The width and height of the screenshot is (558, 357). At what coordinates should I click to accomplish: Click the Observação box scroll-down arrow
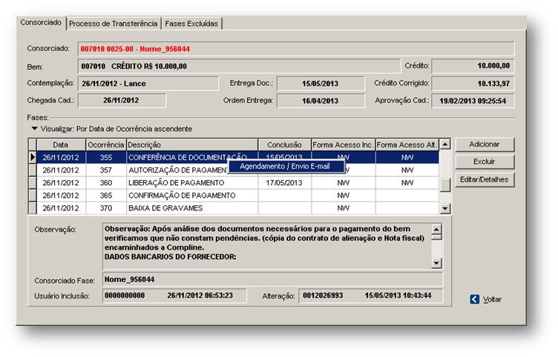tap(436, 263)
